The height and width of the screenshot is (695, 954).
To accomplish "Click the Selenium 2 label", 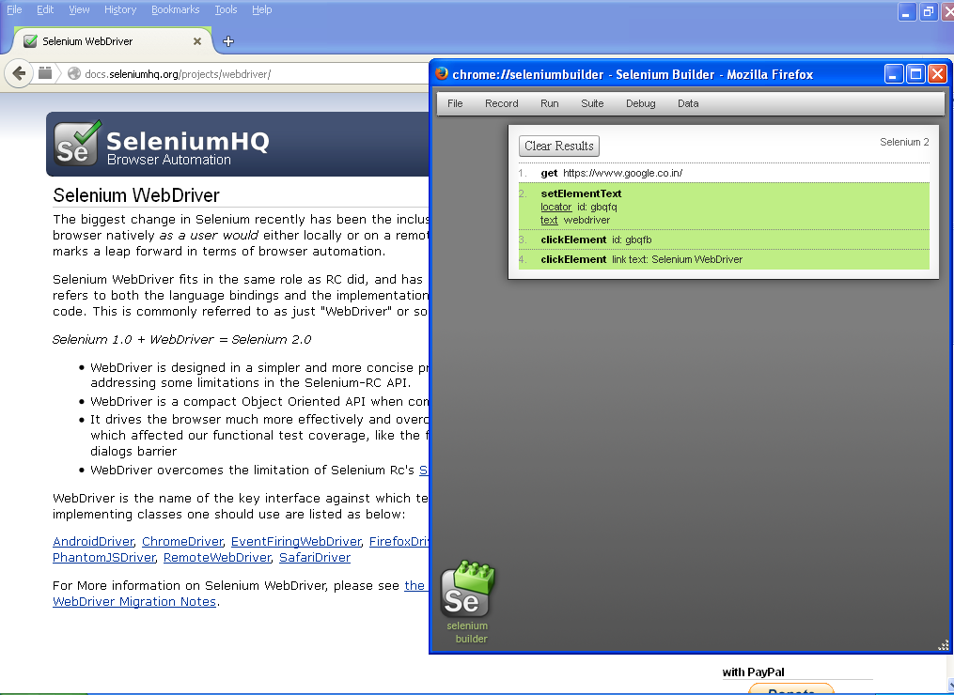I will (904, 142).
